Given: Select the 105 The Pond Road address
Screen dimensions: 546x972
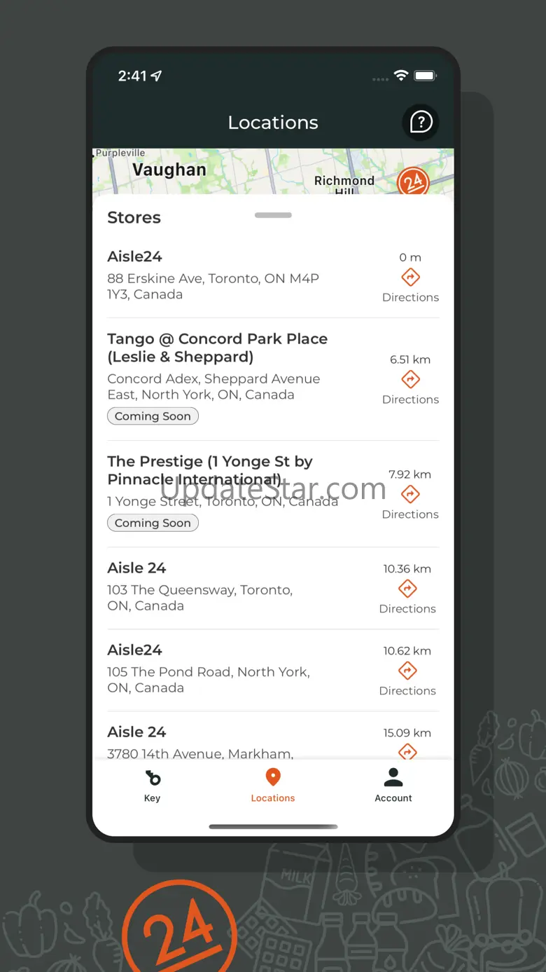Looking at the screenshot, I should [209, 680].
